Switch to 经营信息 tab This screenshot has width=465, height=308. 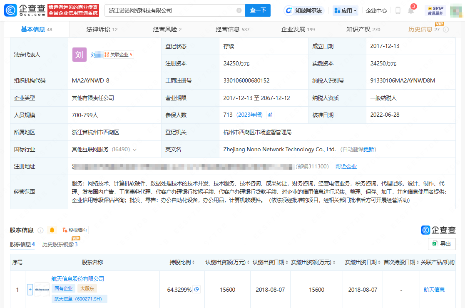click(232, 30)
